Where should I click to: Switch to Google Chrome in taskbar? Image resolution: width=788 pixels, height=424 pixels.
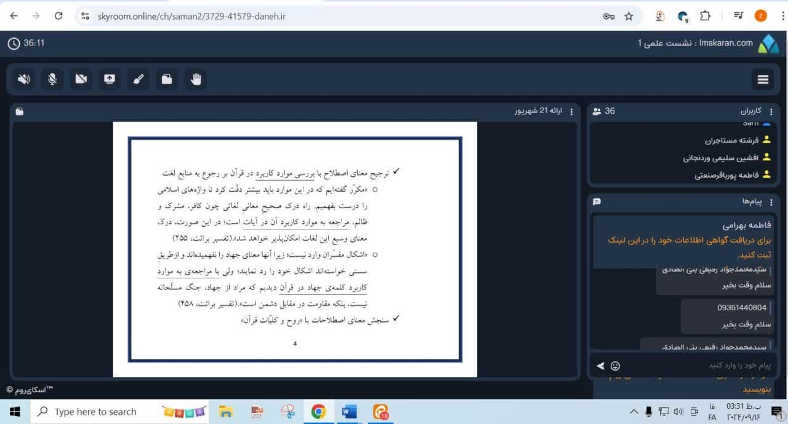point(318,412)
